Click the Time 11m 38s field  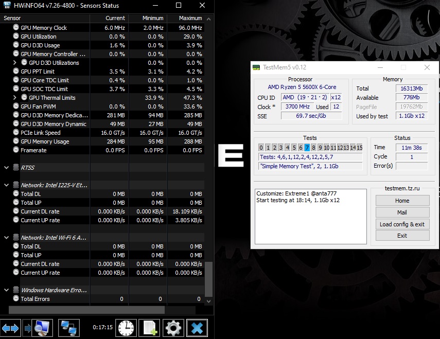(x=412, y=148)
